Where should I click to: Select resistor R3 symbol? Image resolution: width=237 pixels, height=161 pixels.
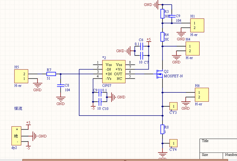(162, 14)
